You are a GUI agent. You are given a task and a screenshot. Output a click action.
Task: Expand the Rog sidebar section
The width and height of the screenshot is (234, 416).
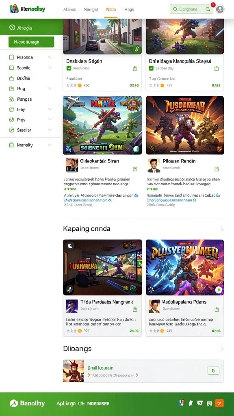[50, 89]
